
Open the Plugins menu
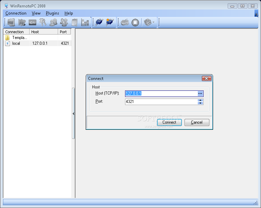point(52,13)
